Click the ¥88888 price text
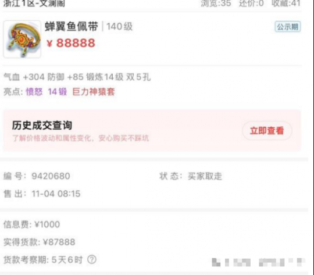Image resolution: width=314 pixels, height=275 pixels. tap(71, 43)
